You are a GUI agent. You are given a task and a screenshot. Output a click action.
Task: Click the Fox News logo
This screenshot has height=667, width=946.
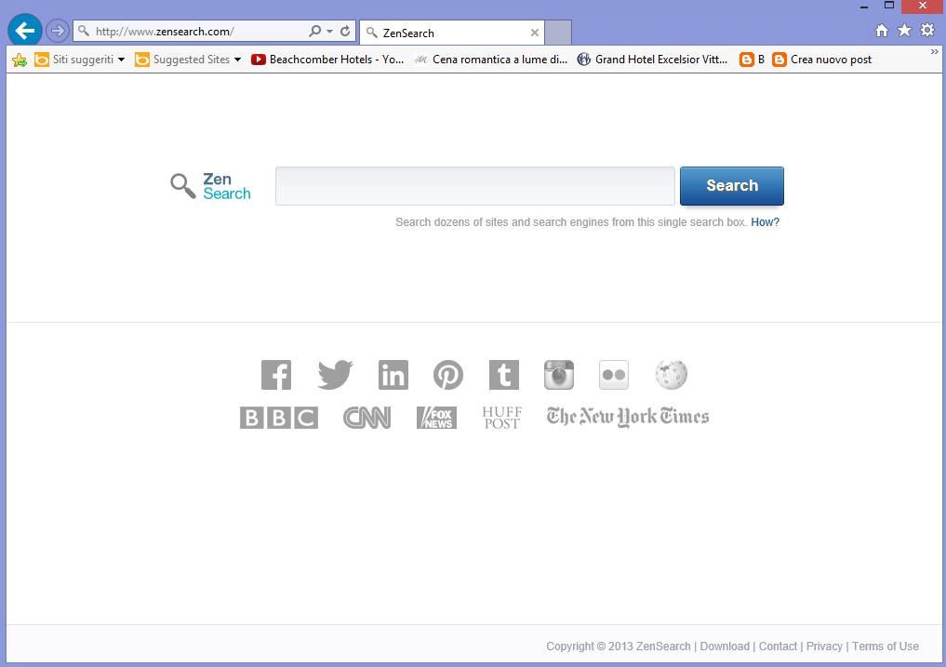pos(436,418)
